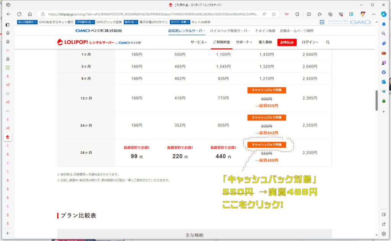Go to the browser home page icon
Viewport: 391px width, 241px height.
tap(30, 14)
